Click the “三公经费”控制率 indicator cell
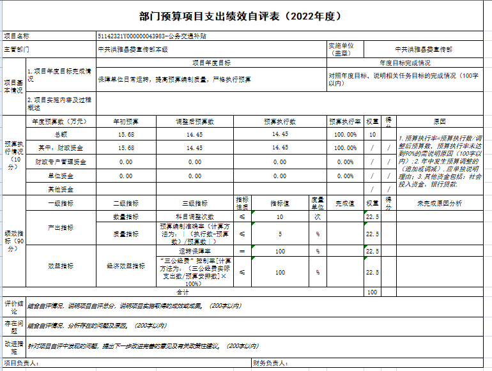 pyautogui.click(x=195, y=272)
